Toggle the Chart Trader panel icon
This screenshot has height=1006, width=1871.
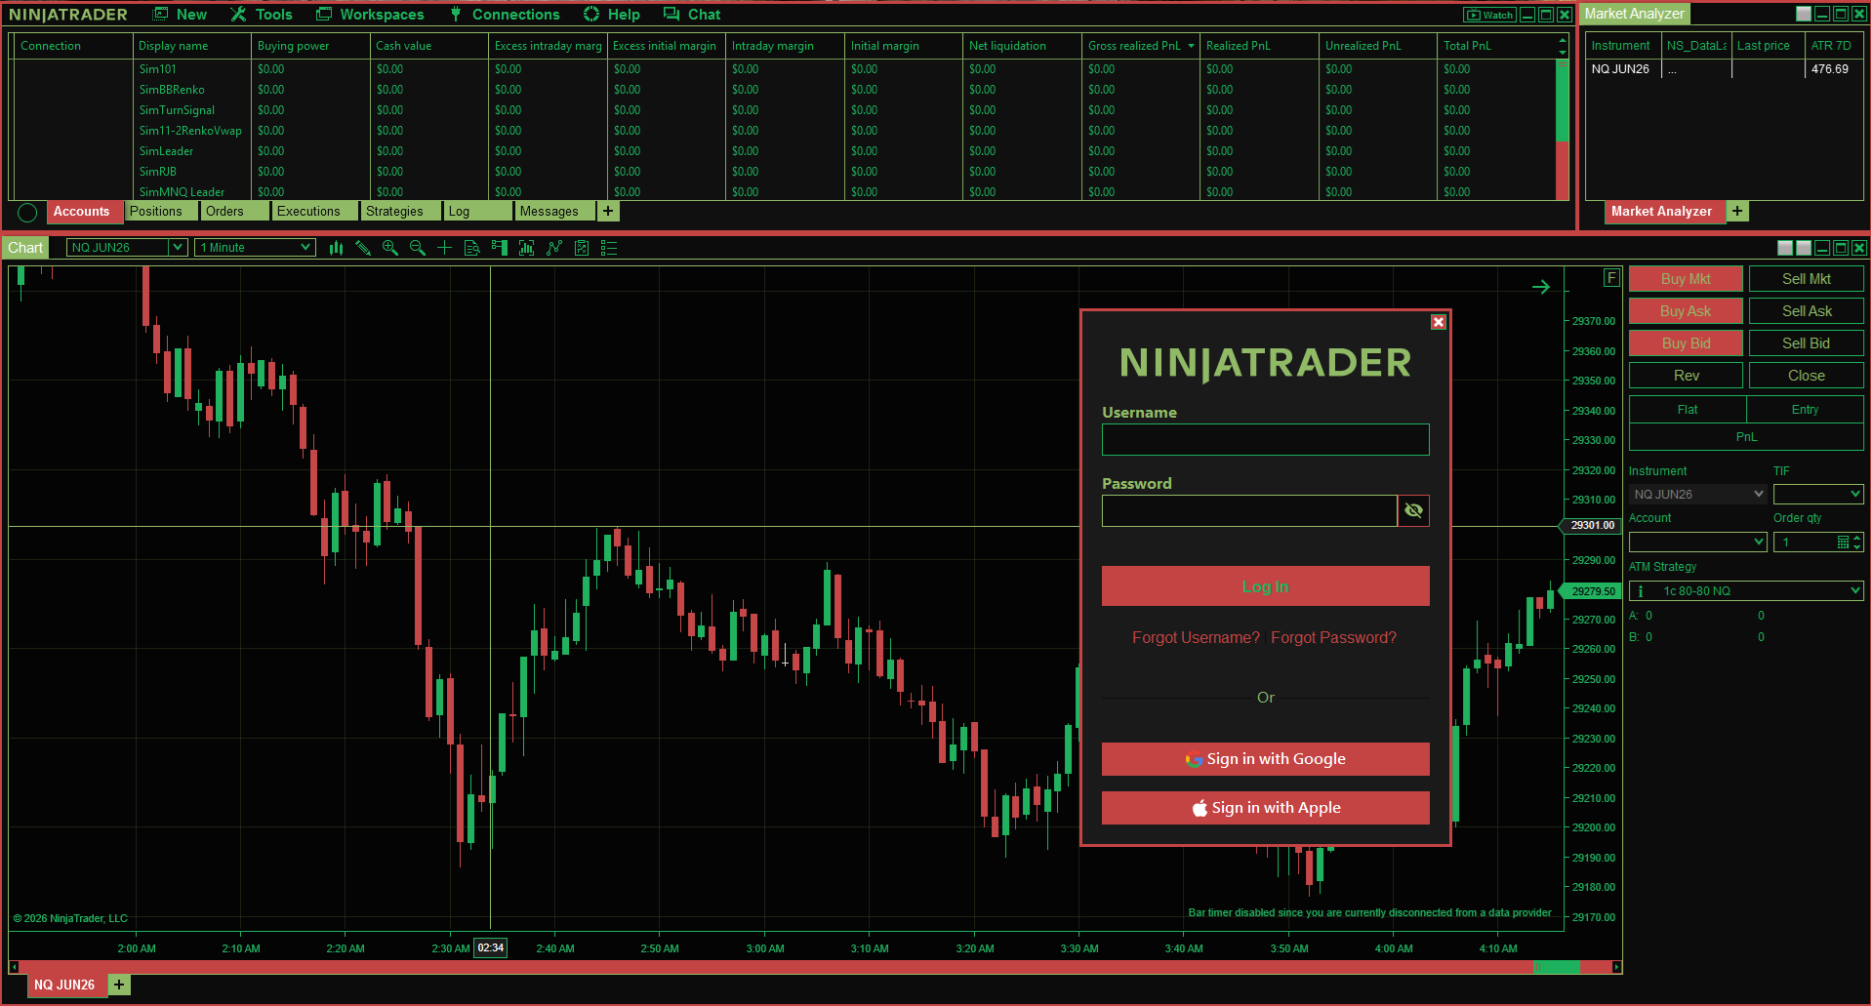coord(500,248)
